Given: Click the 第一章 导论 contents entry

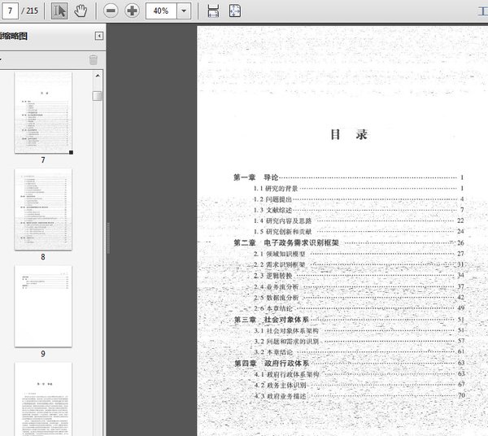Looking at the screenshot, I should 349,177.
